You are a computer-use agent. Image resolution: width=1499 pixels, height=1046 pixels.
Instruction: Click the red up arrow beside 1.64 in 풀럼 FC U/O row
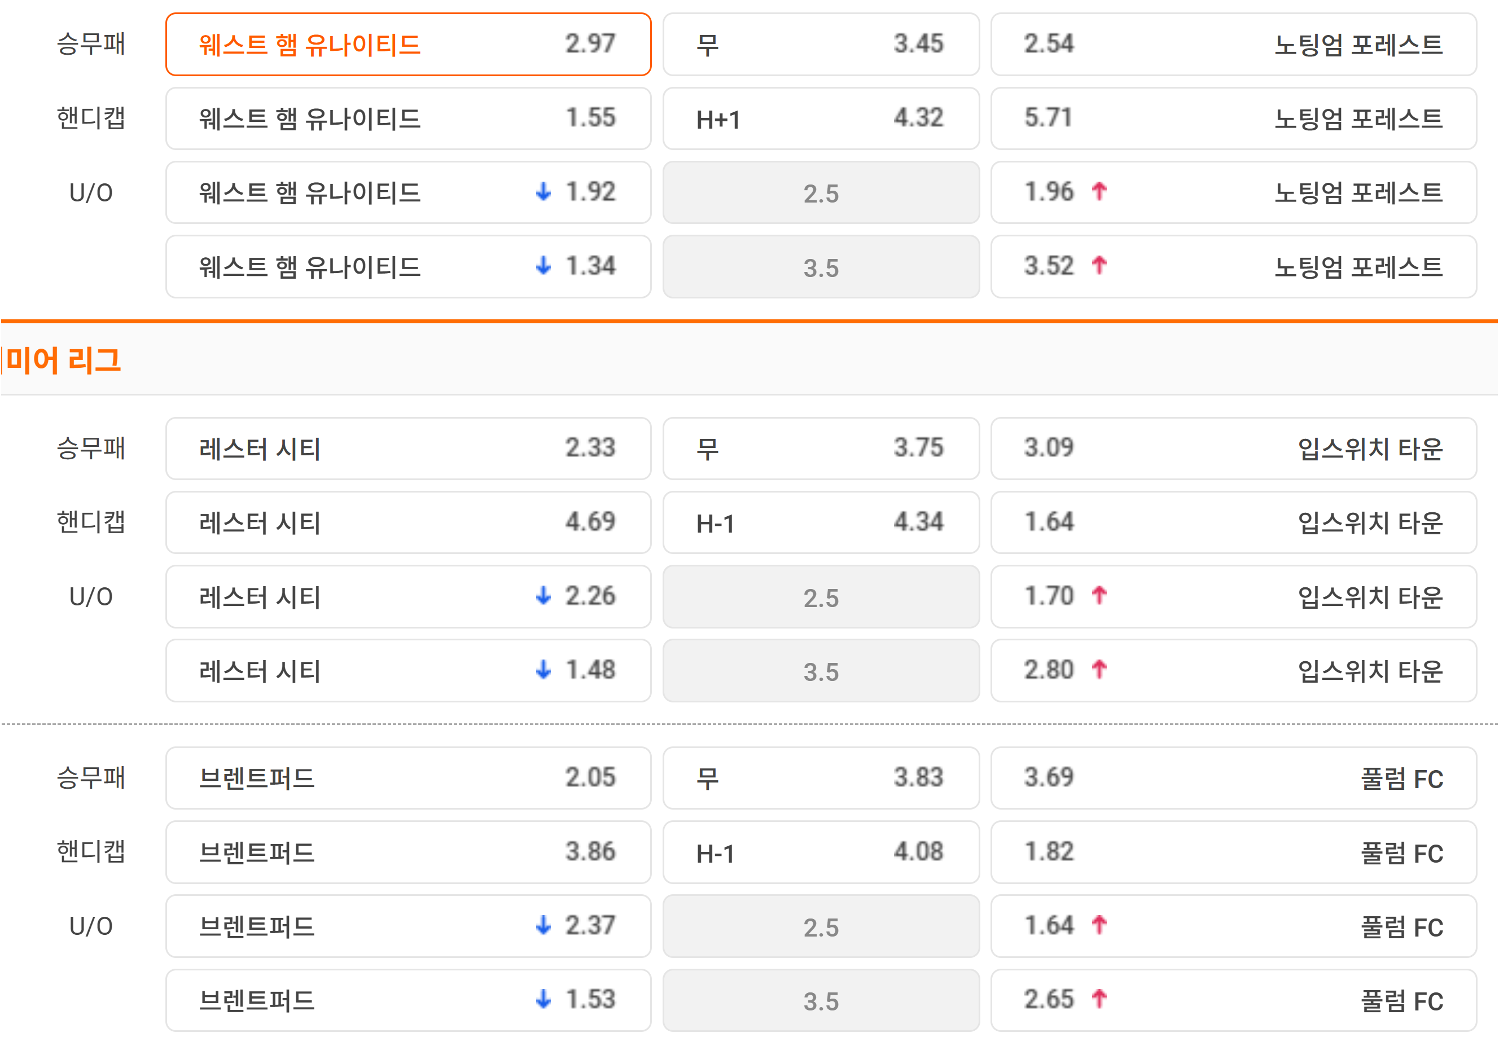point(1099,925)
